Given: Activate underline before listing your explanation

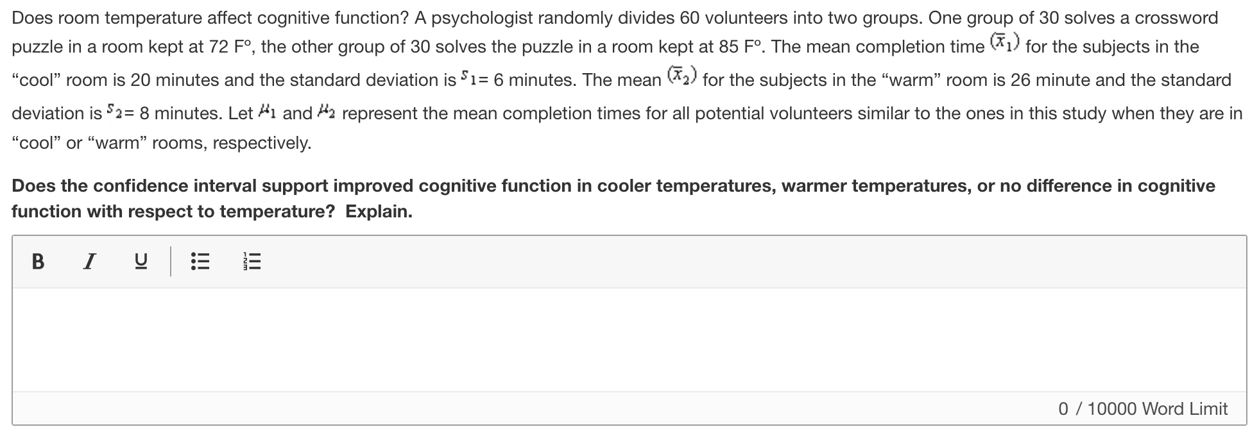Looking at the screenshot, I should [141, 260].
